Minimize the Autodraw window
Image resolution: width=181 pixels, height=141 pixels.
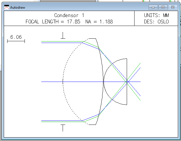click(x=153, y=7)
